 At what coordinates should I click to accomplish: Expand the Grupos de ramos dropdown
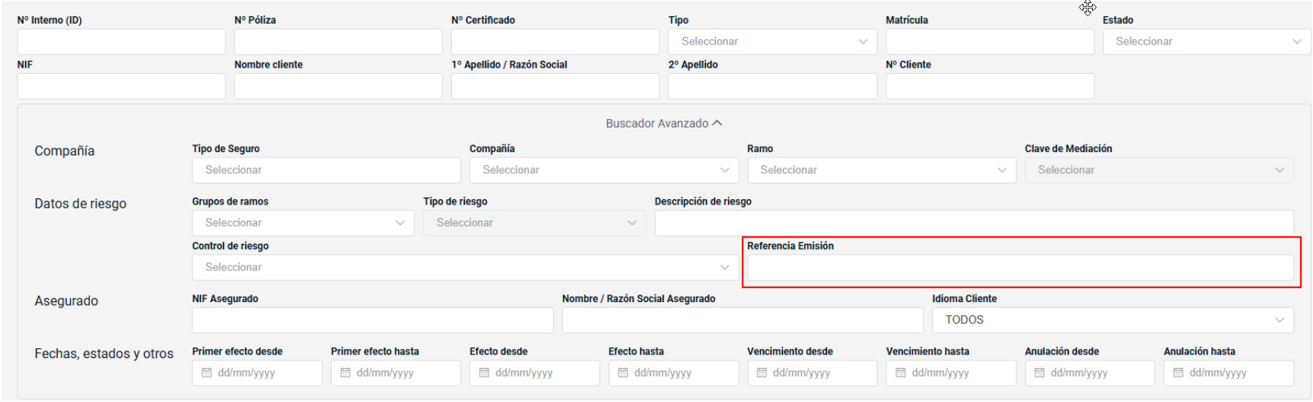pos(303,223)
